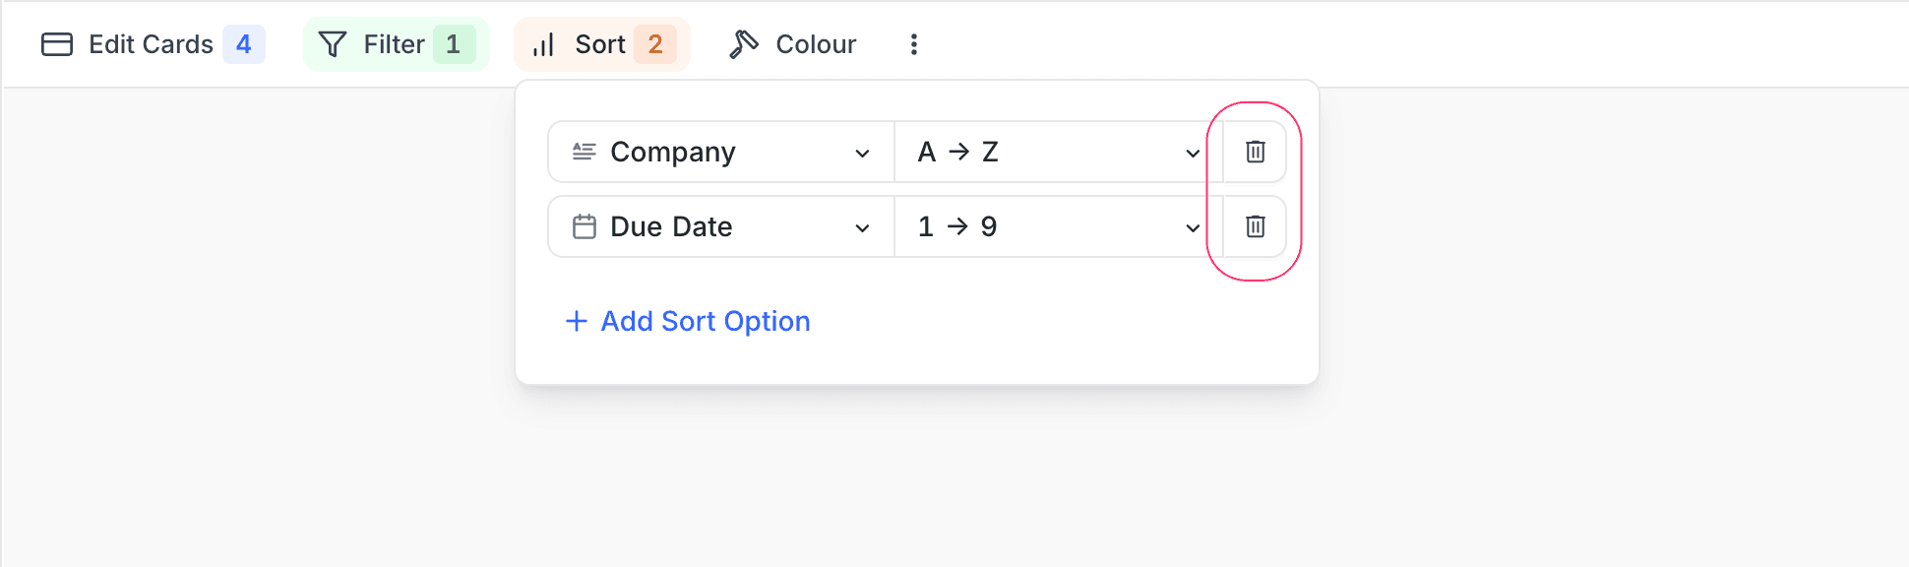
Task: Expand the Company field dropdown
Action: [862, 153]
